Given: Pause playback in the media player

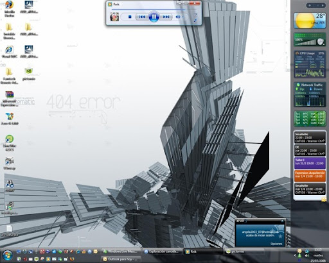Looking at the screenshot, I should [154, 17].
